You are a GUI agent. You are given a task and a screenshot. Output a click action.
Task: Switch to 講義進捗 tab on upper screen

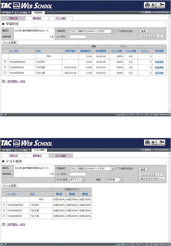pyautogui.click(x=37, y=18)
